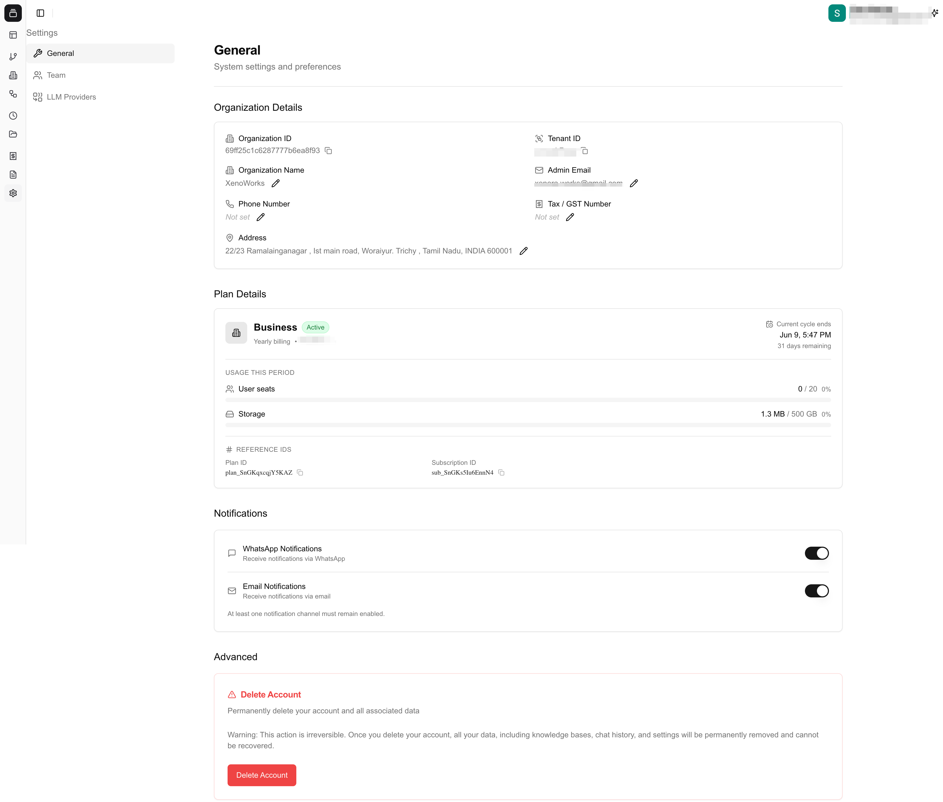Click the Delete Account red heading
Screen dimensions: 943x802
[270, 695]
